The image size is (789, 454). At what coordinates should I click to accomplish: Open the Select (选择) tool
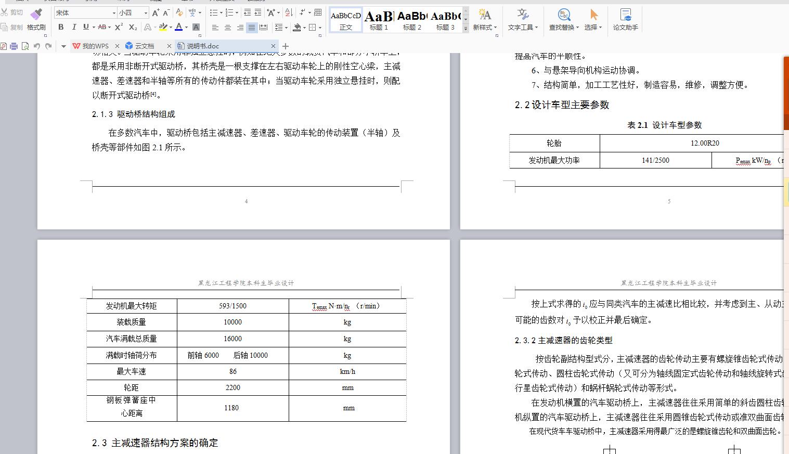[593, 19]
